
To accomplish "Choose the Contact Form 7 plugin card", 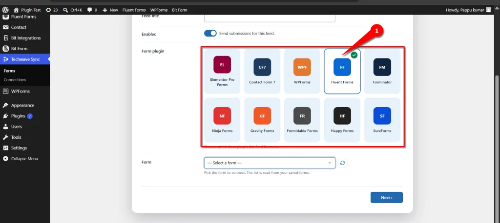I will [x=262, y=71].
